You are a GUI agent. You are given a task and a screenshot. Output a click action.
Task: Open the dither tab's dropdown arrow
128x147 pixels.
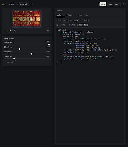(x=73, y=15)
